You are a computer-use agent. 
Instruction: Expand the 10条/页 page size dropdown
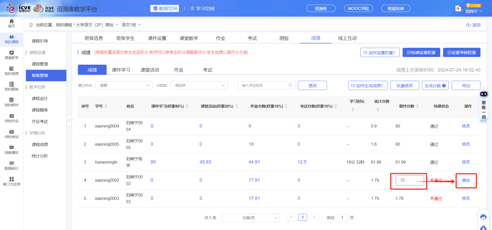tap(250, 218)
